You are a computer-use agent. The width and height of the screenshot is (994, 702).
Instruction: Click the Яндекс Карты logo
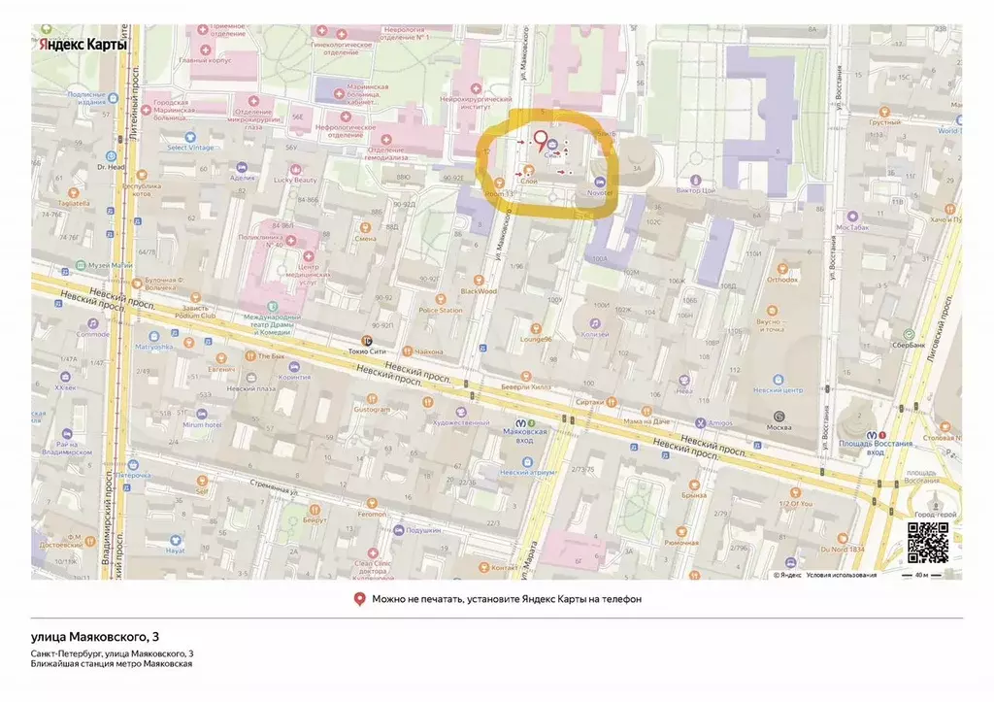pos(83,44)
